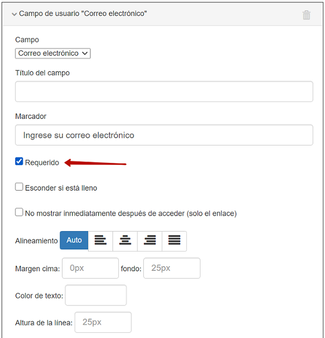Delete the field using the trash icon

(x=306, y=15)
